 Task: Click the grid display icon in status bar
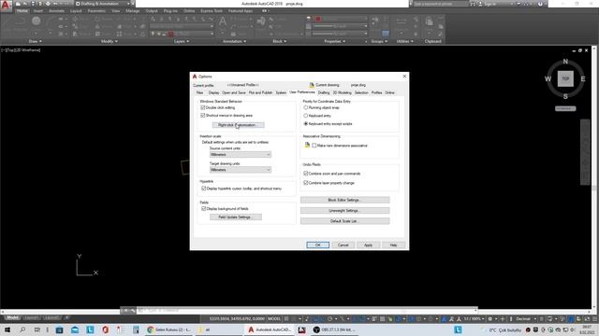pos(286,319)
